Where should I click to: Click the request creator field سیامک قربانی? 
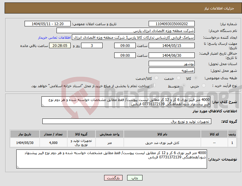point(133,37)
